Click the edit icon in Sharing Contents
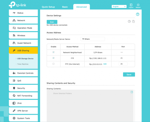The width and height of the screenshot is (150, 122). (x=132, y=92)
